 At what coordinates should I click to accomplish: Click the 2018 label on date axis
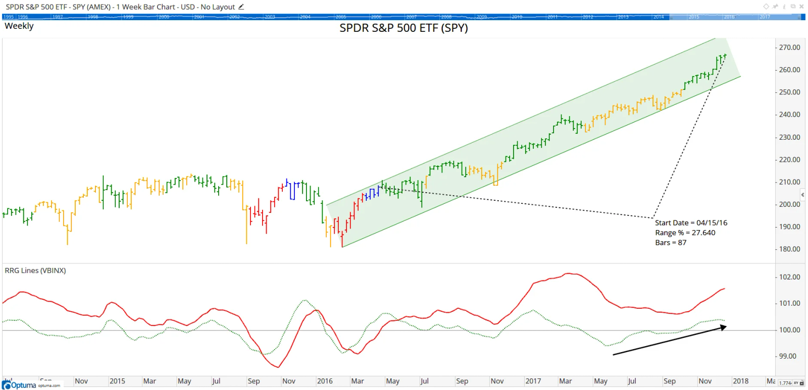click(740, 381)
